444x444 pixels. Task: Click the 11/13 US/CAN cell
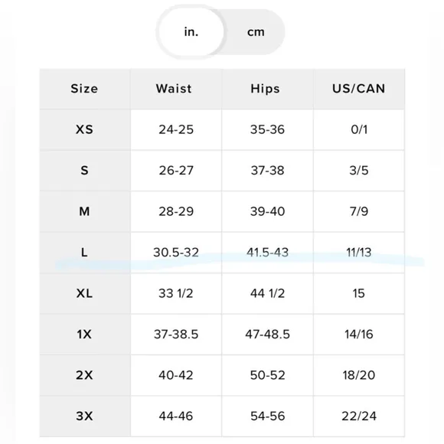(359, 253)
